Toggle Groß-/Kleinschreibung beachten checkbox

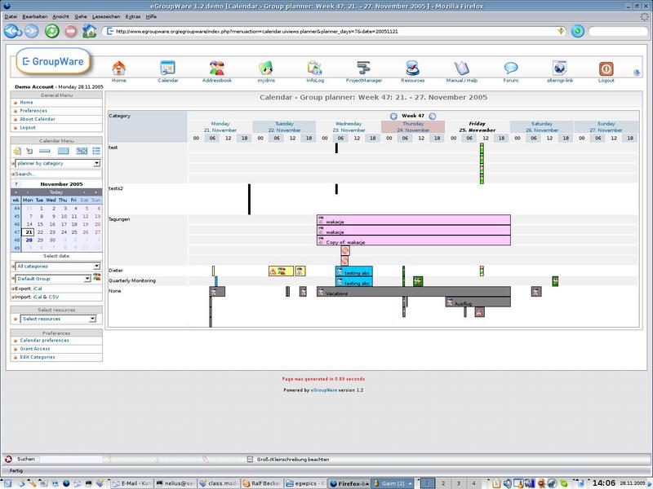pos(251,460)
